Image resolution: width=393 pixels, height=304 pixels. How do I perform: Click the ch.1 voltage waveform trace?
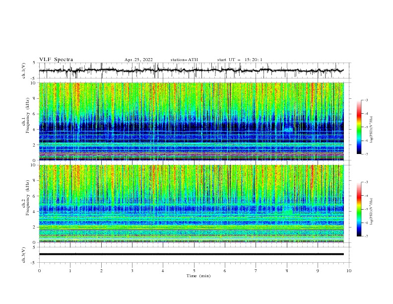point(191,71)
